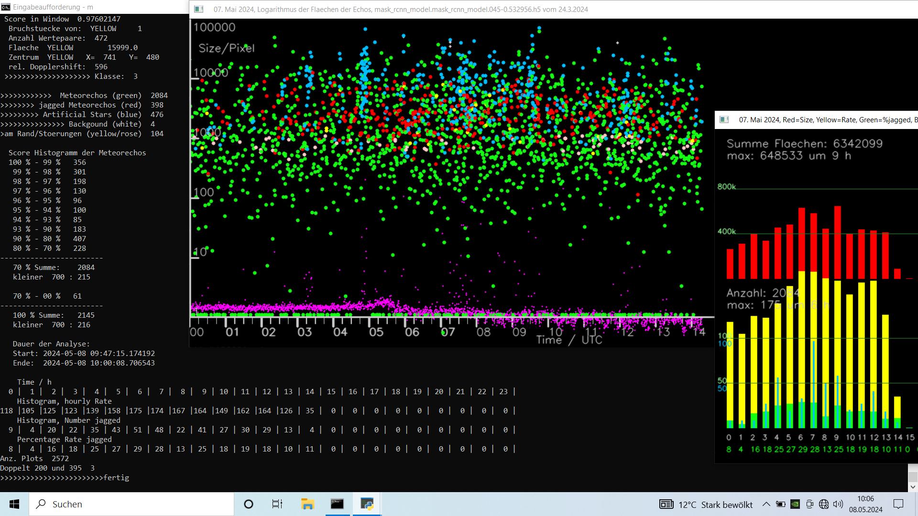Switch to the command prompt taskbar app
This screenshot has width=918, height=516.
click(x=337, y=504)
